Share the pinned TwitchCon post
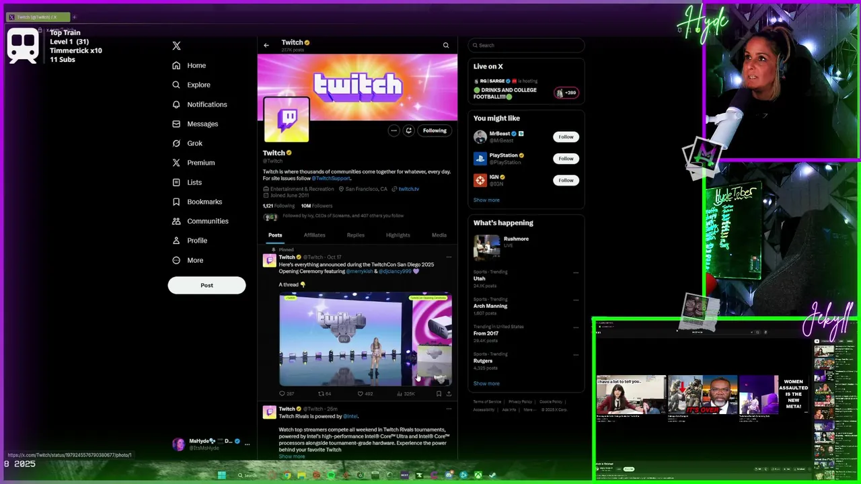This screenshot has width=861, height=484. [x=449, y=393]
